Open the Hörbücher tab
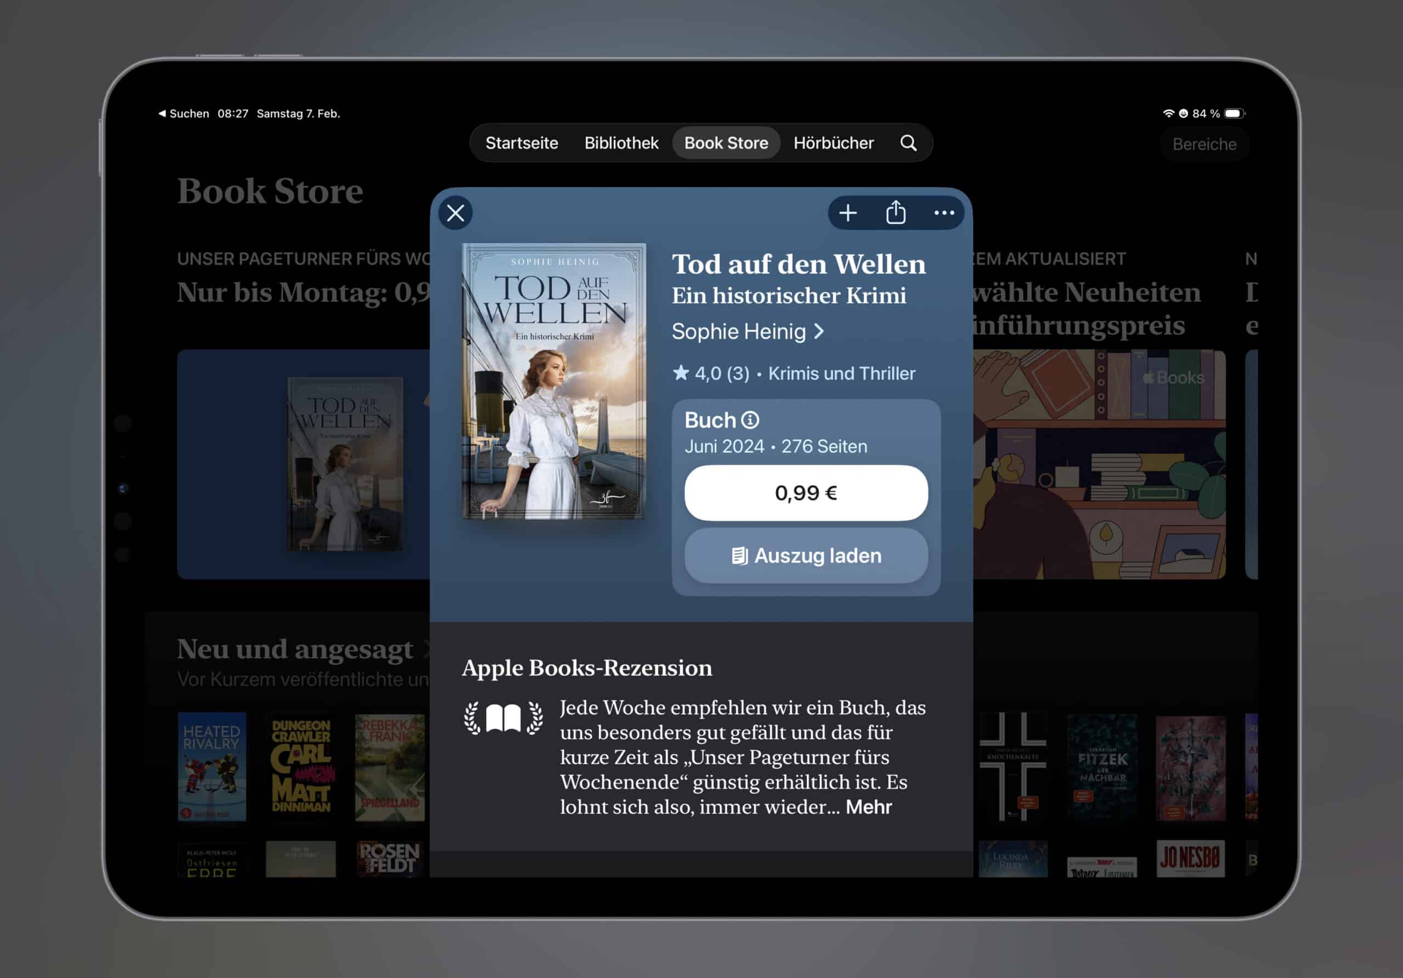Viewport: 1403px width, 978px height. 833,143
